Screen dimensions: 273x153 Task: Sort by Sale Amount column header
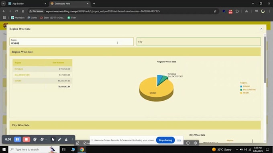point(58,63)
